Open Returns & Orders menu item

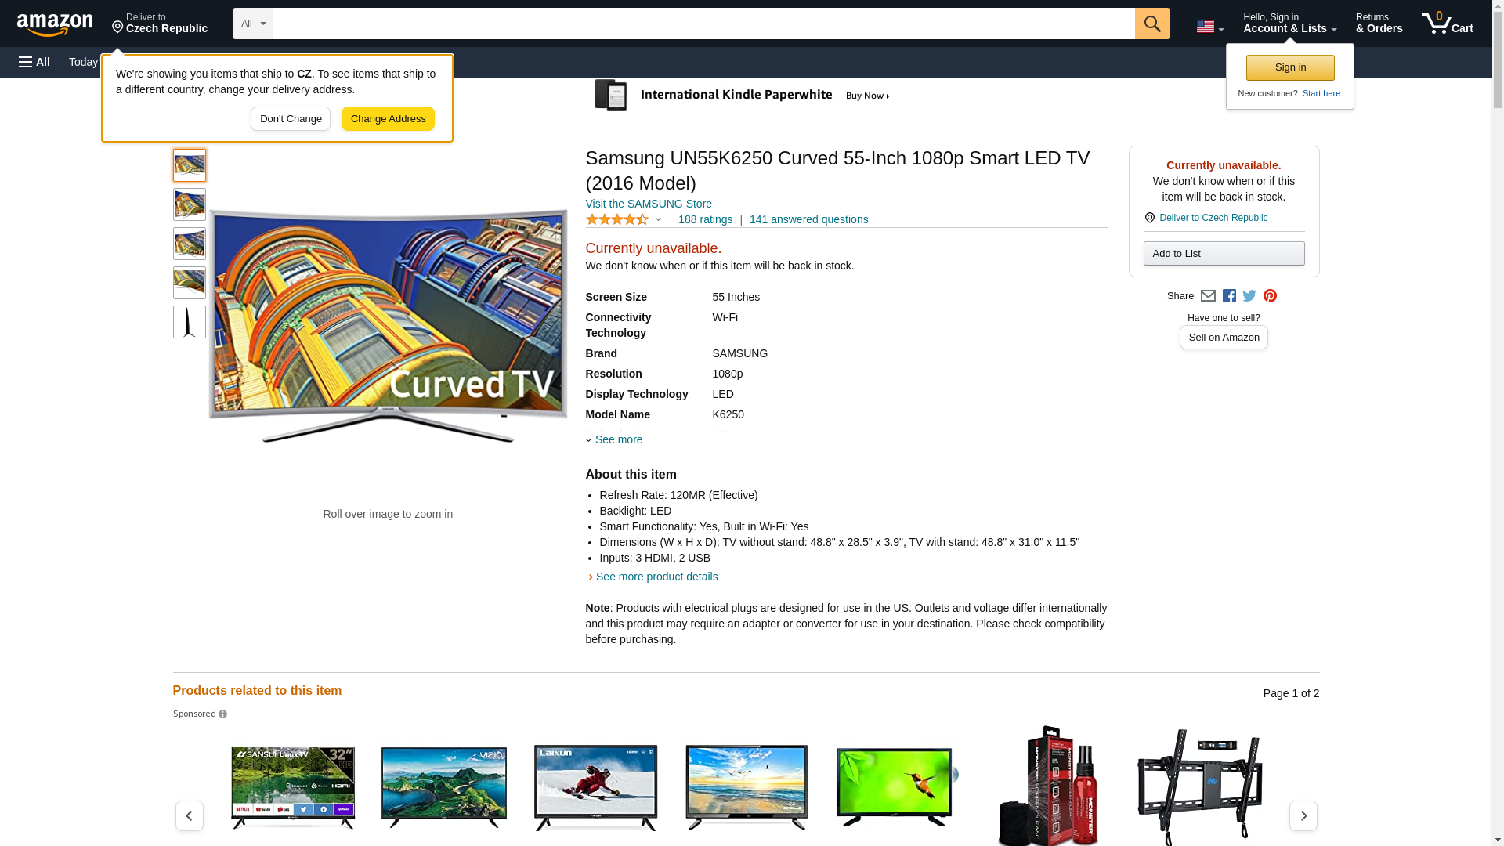[x=1379, y=23]
